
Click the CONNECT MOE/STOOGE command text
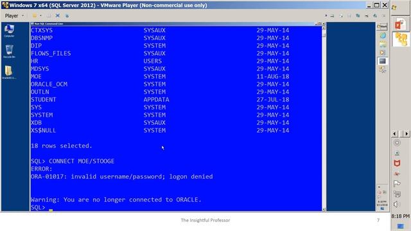pyautogui.click(x=82, y=161)
